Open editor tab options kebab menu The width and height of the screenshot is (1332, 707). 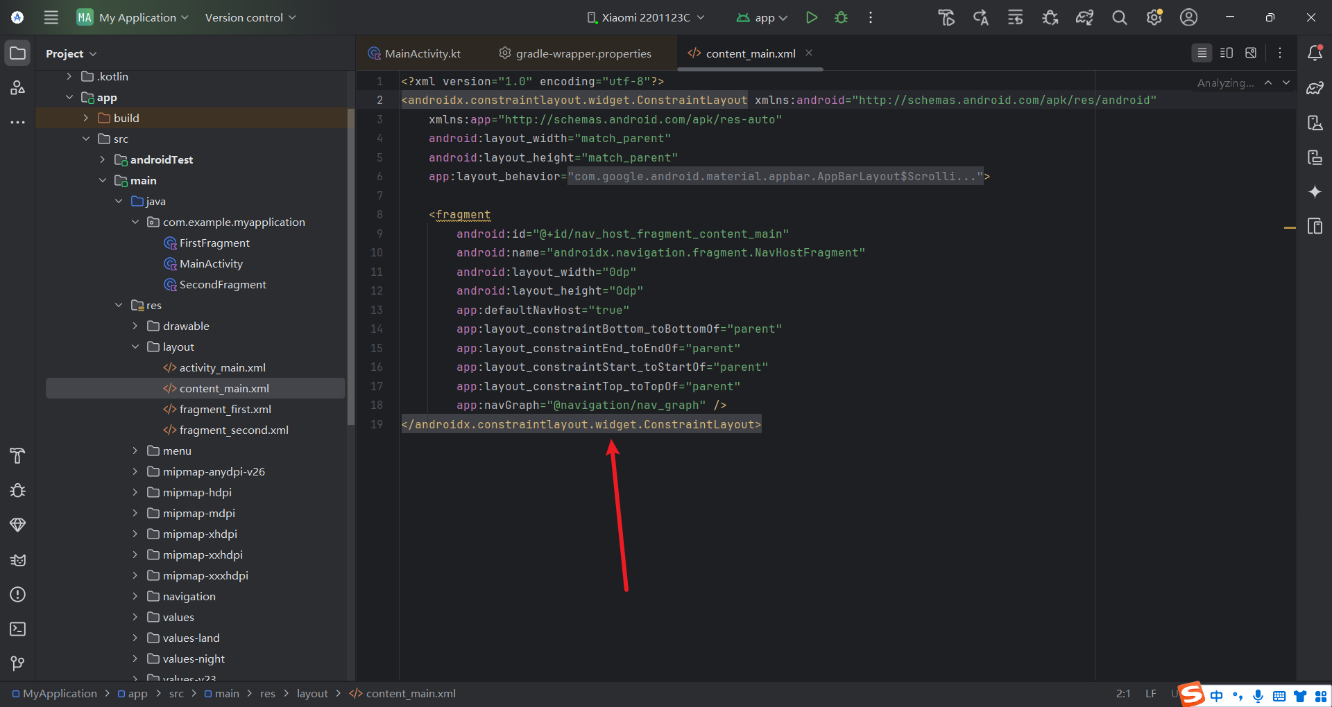pos(1280,53)
